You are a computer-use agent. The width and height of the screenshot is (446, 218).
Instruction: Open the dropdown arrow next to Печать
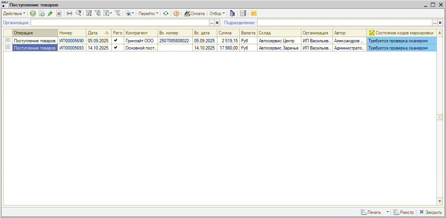[387, 212]
